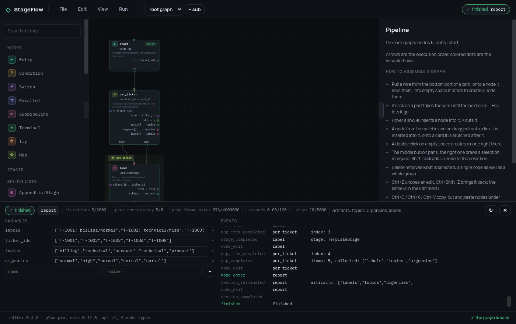Click the AppendListStage stage icon
The height and width of the screenshot is (324, 516).
point(12,193)
